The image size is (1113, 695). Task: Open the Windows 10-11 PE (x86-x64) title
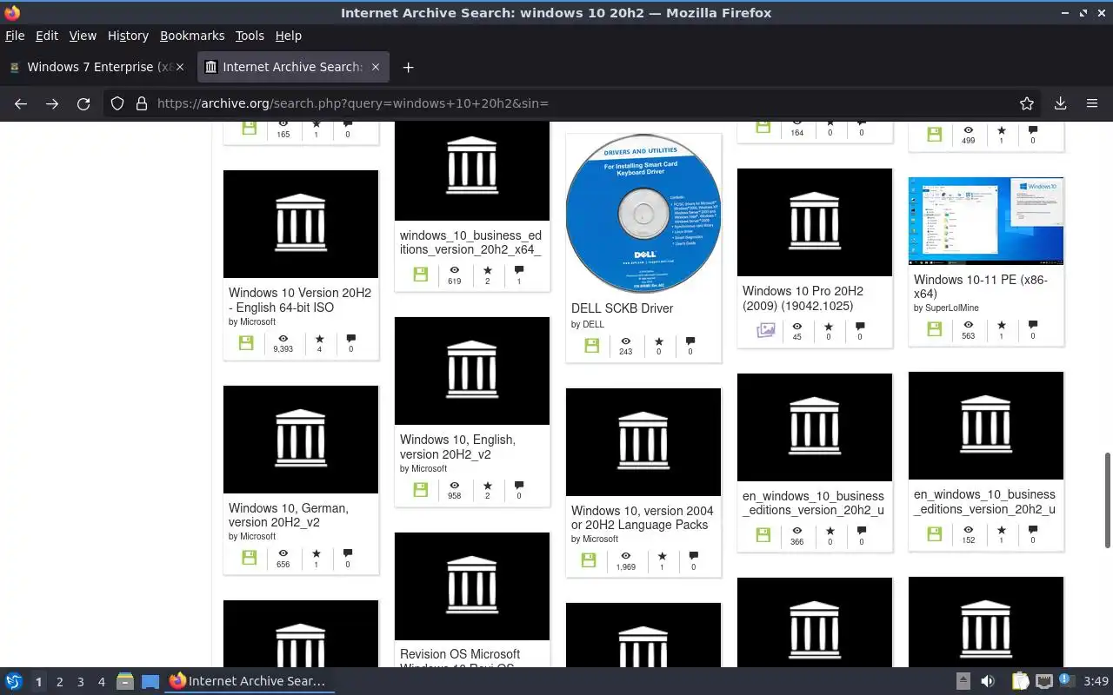pos(981,287)
